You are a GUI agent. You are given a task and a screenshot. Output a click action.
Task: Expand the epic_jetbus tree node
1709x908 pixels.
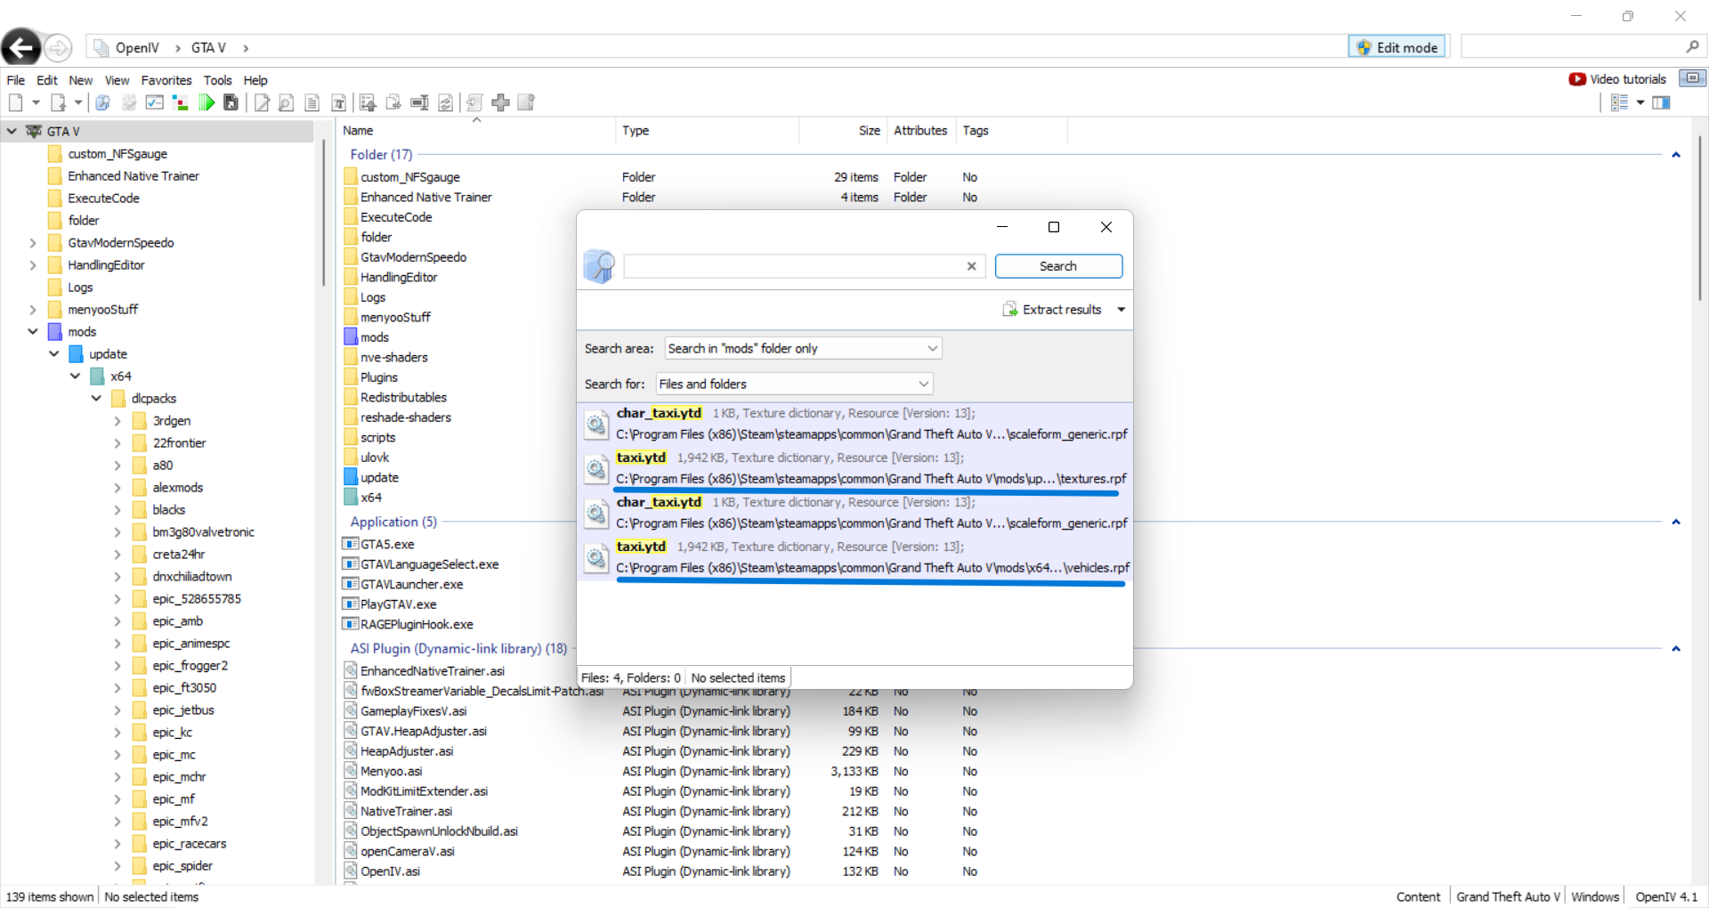[117, 710]
